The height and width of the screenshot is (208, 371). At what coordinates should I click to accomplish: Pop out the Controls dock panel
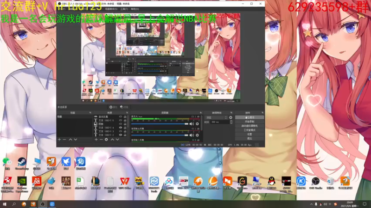262,113
